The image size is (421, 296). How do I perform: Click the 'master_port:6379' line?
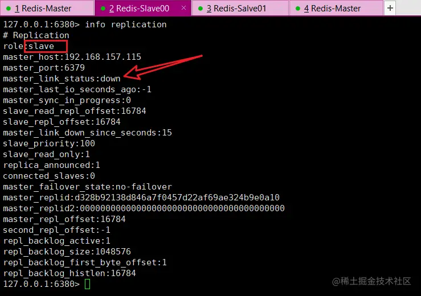(x=44, y=68)
